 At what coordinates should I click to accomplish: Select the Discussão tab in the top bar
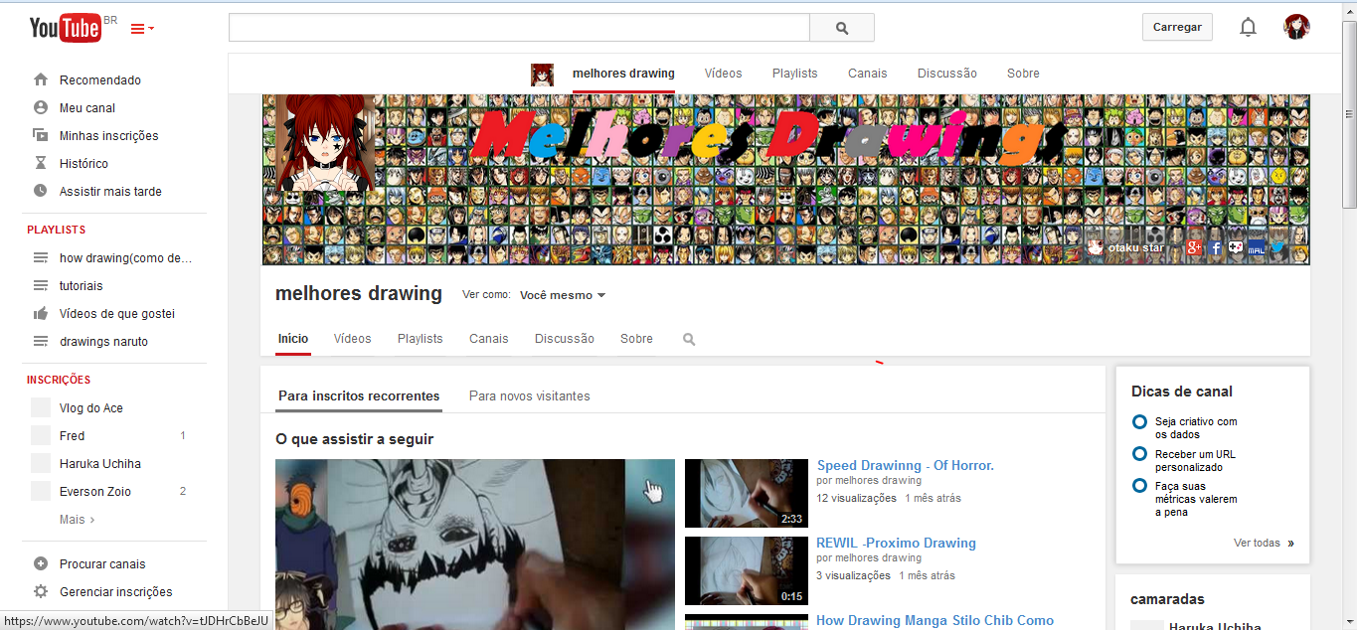[x=946, y=74]
